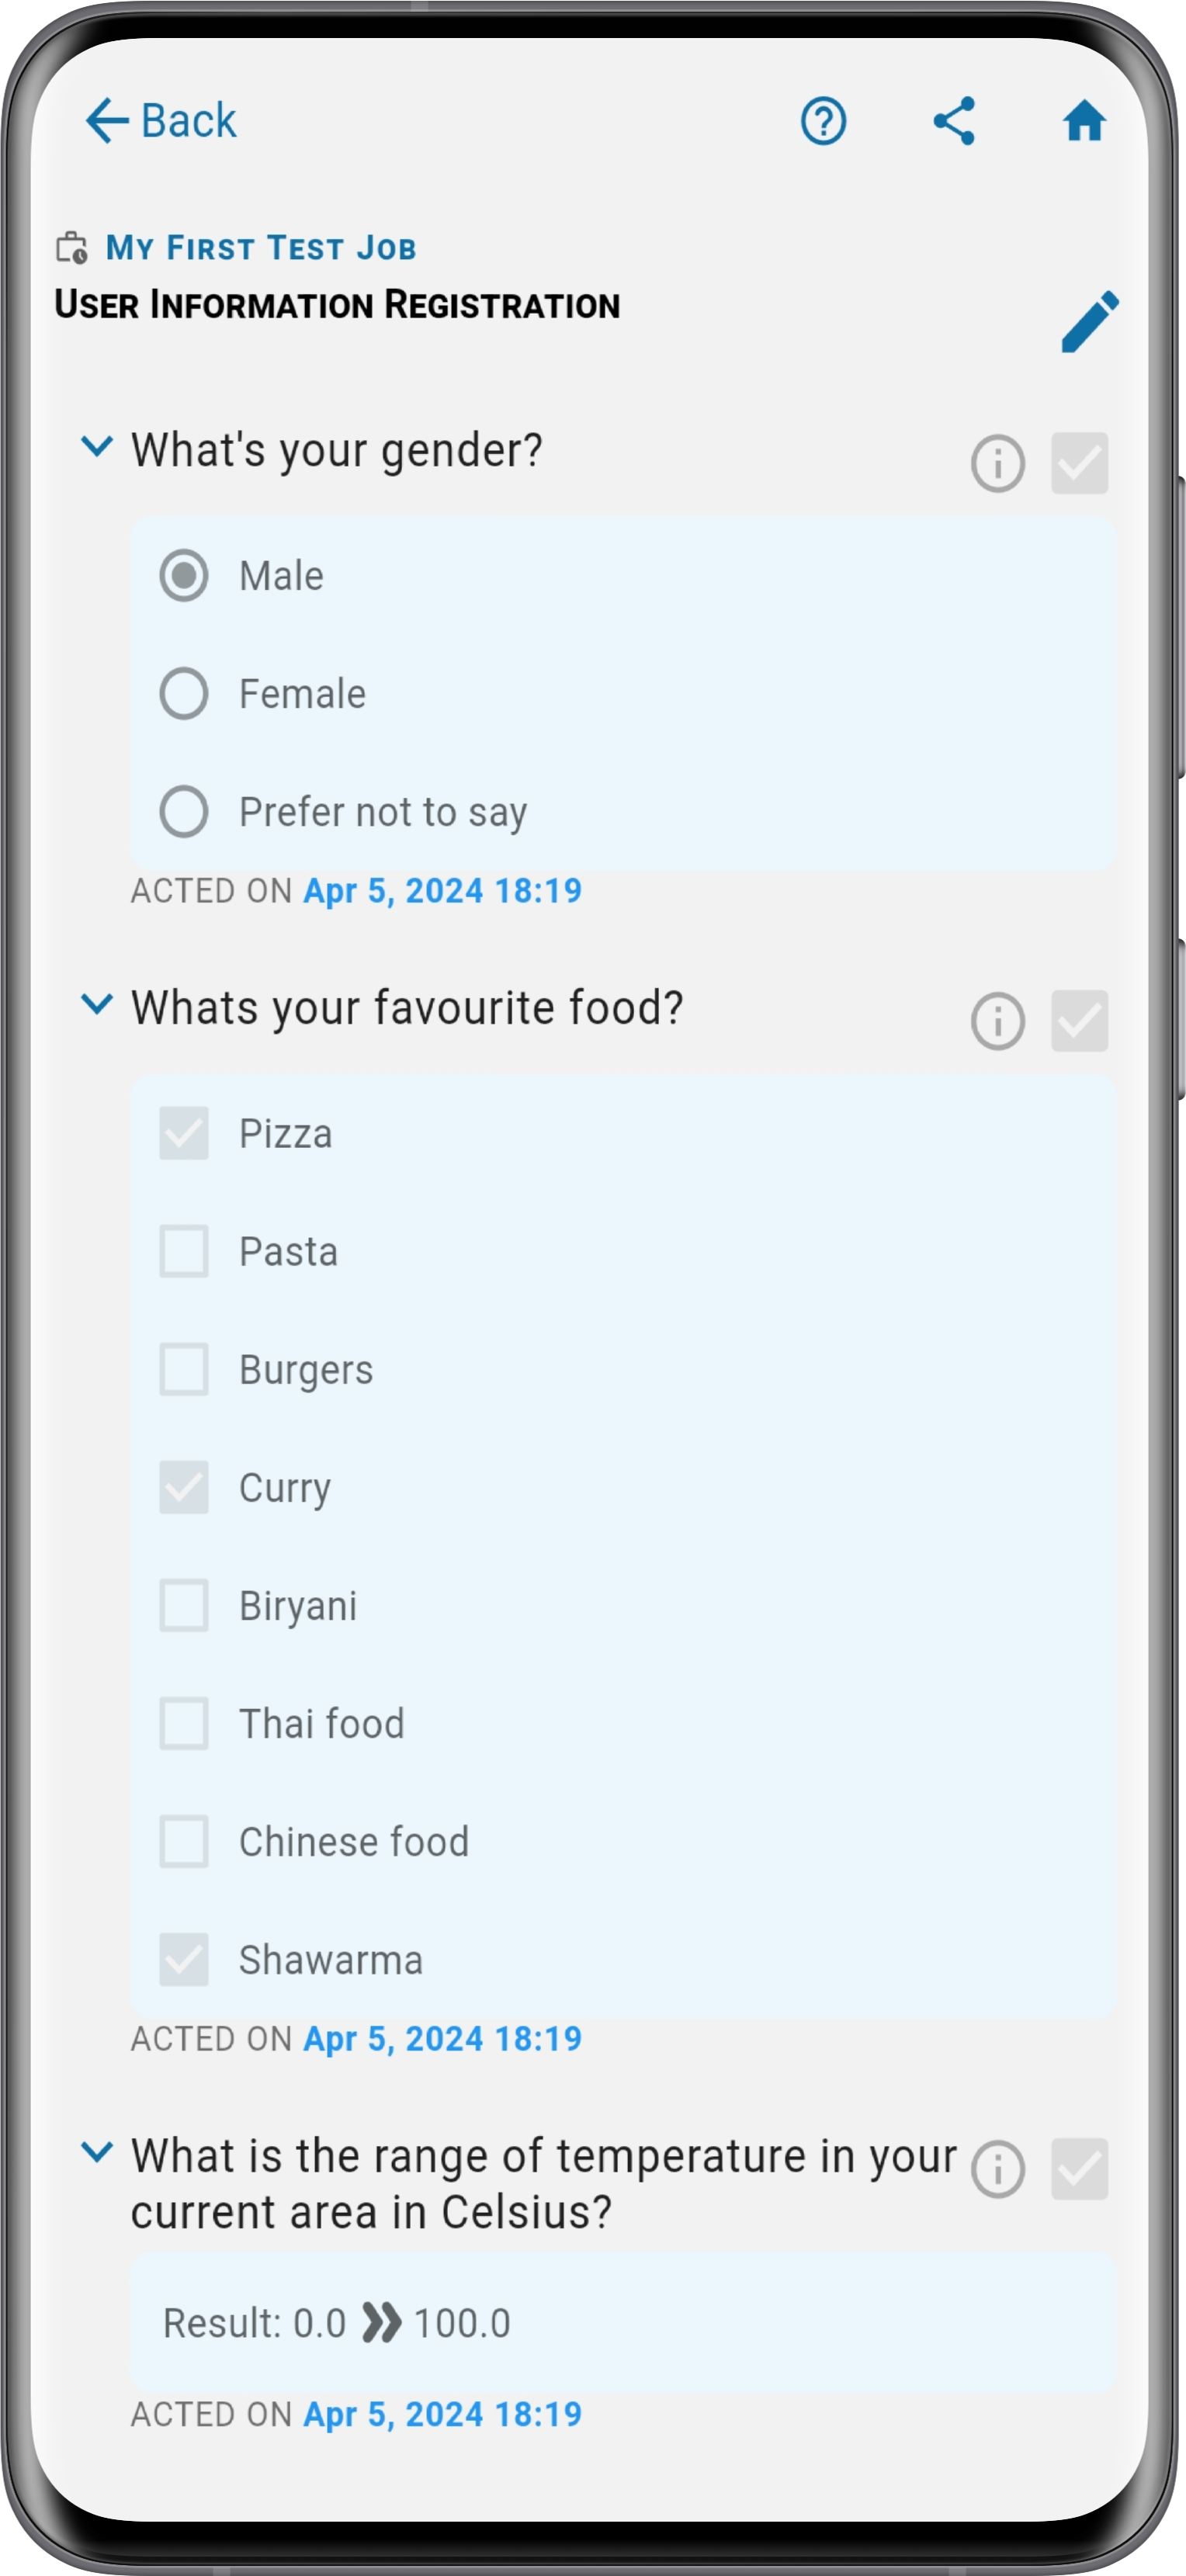Image resolution: width=1186 pixels, height=2576 pixels.
Task: Open the help question mark icon
Action: point(823,121)
